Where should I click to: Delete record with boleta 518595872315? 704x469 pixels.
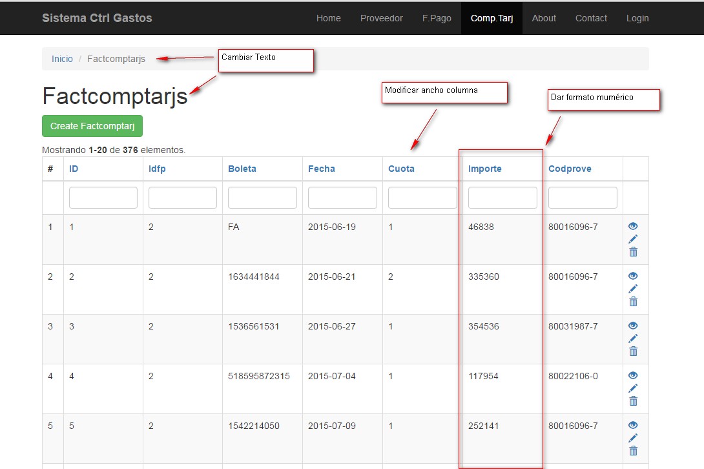(x=633, y=401)
